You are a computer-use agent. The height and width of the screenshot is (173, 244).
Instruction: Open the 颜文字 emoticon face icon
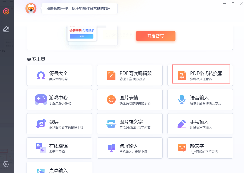point(182,148)
